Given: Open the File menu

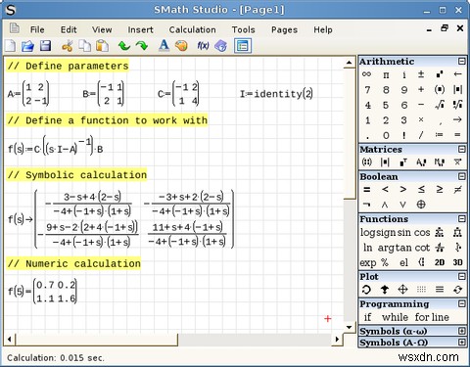Looking at the screenshot, I should 37,29.
